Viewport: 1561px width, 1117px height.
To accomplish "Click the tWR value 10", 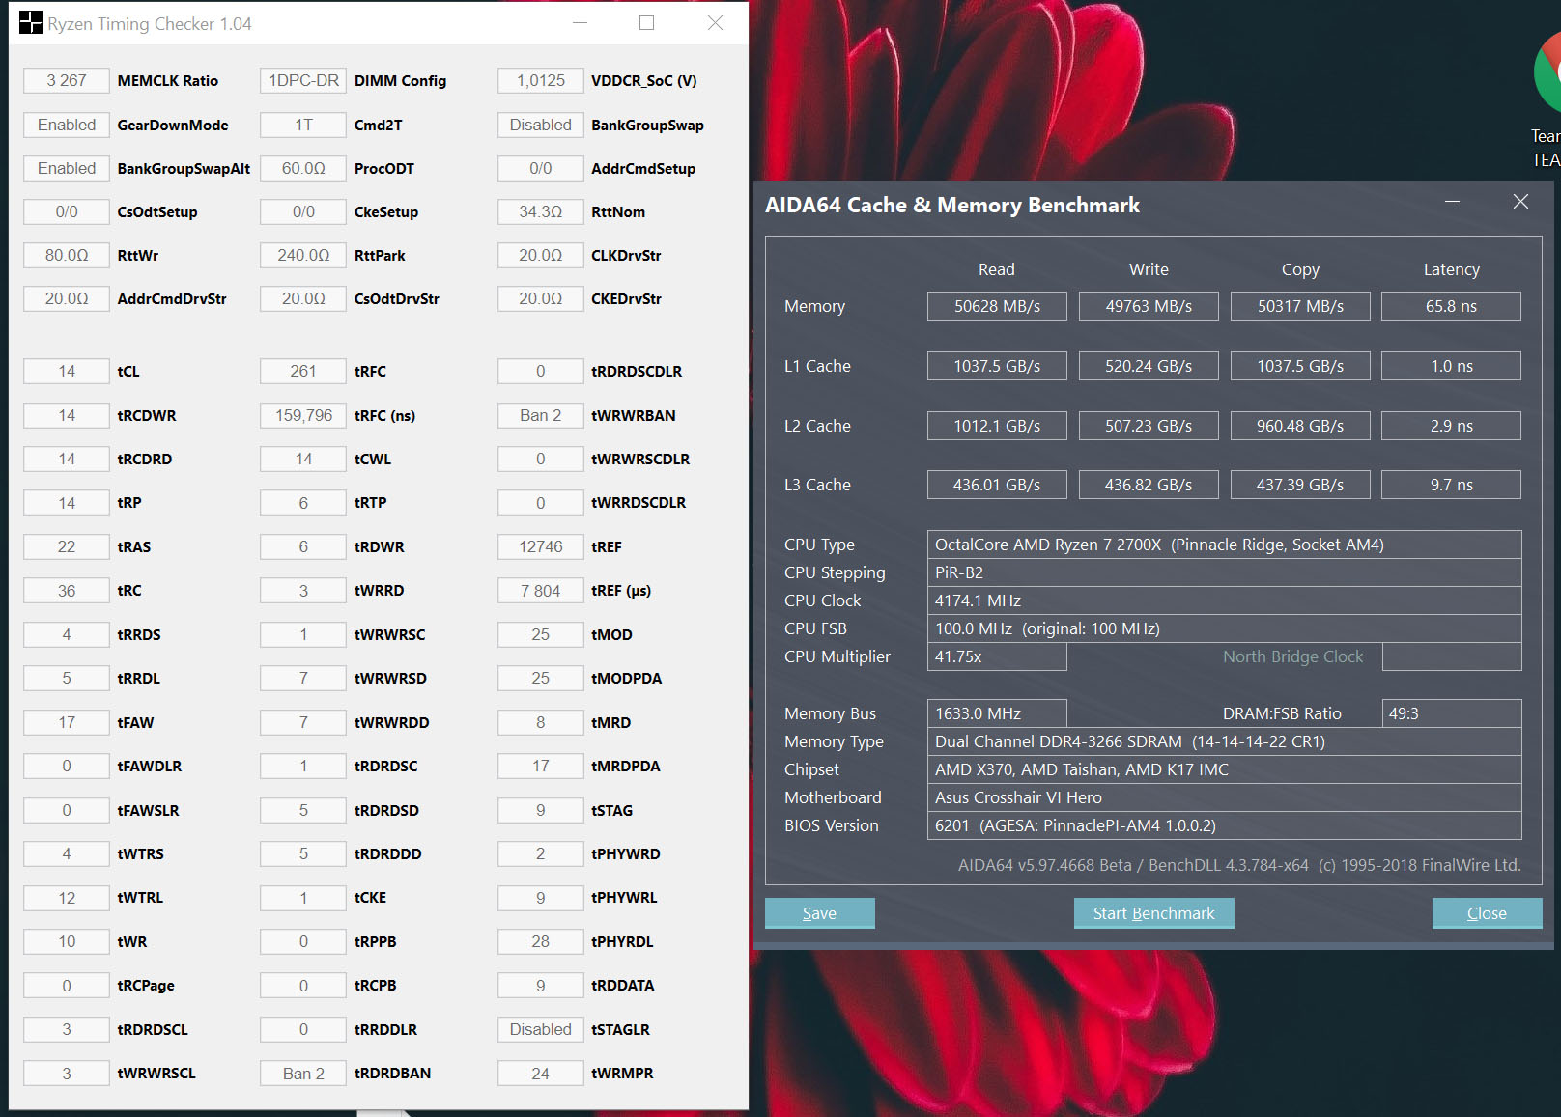I will 67,942.
